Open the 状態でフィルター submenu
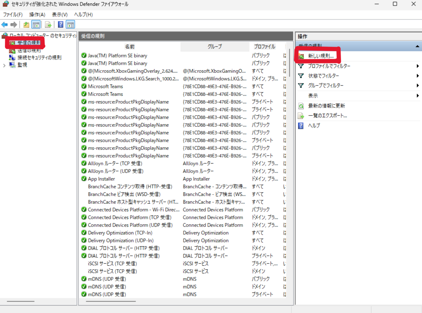Screen dimensions: 422x313 tap(323, 76)
